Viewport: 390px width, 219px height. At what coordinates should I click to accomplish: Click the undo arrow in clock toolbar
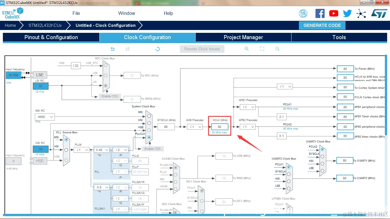[x=112, y=49]
